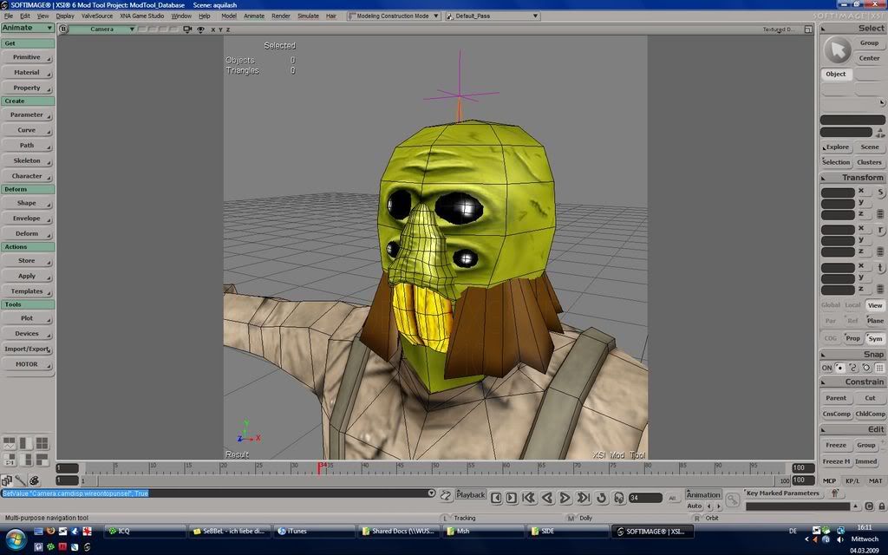The image size is (888, 555).
Task: Toggle loop playback icon
Action: [602, 498]
